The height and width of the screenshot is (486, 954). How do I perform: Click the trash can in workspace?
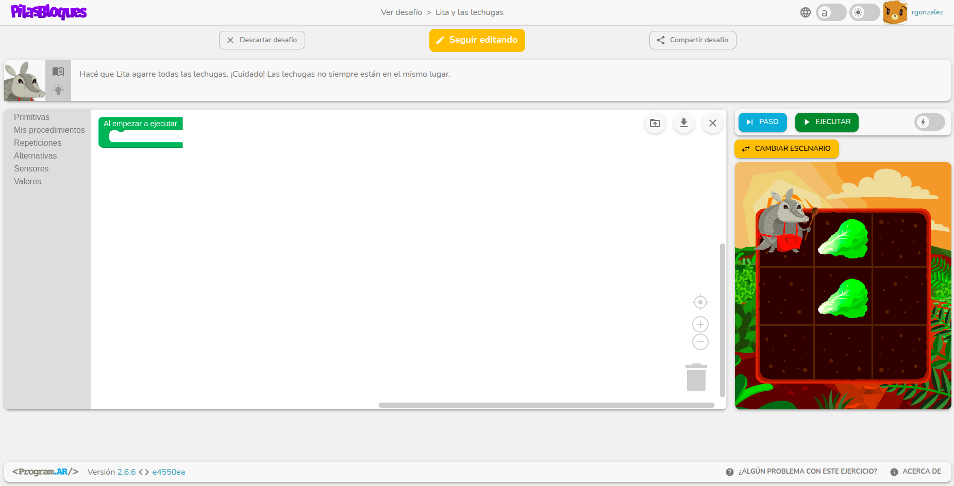click(x=696, y=378)
